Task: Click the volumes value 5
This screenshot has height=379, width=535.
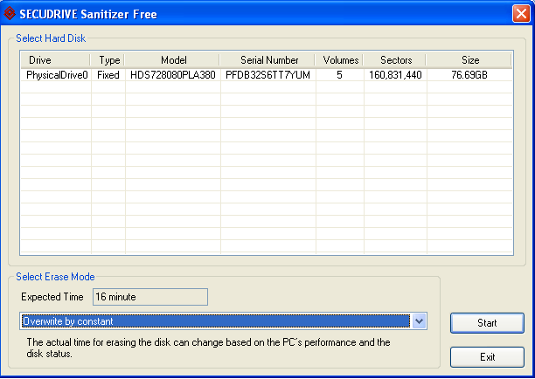Action: coord(339,75)
